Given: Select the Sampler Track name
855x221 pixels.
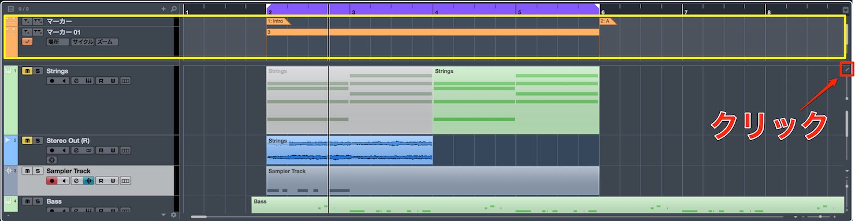Looking at the screenshot, I should click(x=68, y=171).
